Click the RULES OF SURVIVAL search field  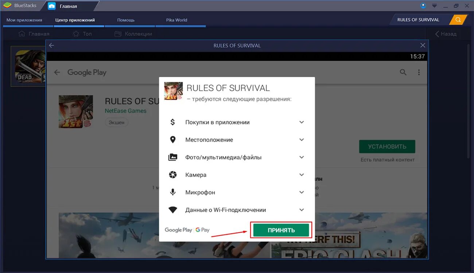420,20
